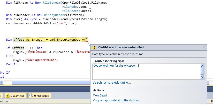Click the troubleshooting tips scrollbar thumb

(202, 71)
